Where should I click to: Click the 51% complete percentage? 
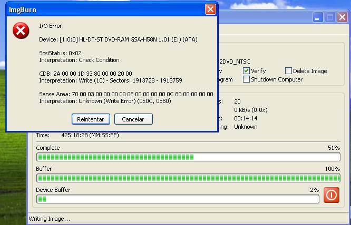[334, 148]
